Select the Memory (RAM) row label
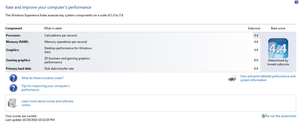The height and width of the screenshot is (126, 299). coord(18,42)
